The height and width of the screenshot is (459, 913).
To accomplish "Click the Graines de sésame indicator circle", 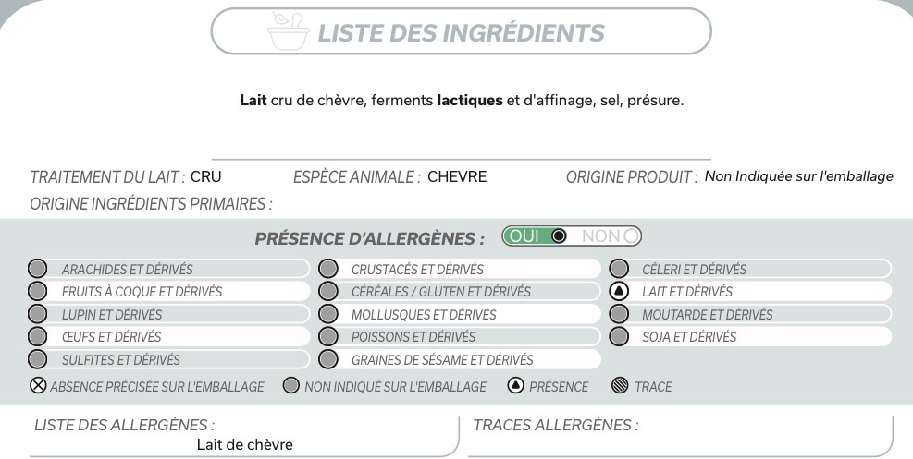I will 328,359.
